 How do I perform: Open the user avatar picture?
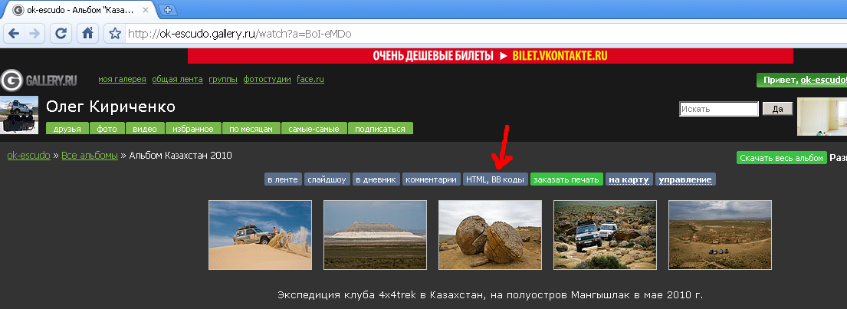pyautogui.click(x=19, y=115)
